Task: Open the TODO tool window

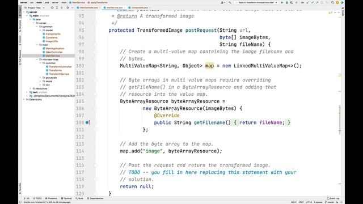Action: (37, 198)
